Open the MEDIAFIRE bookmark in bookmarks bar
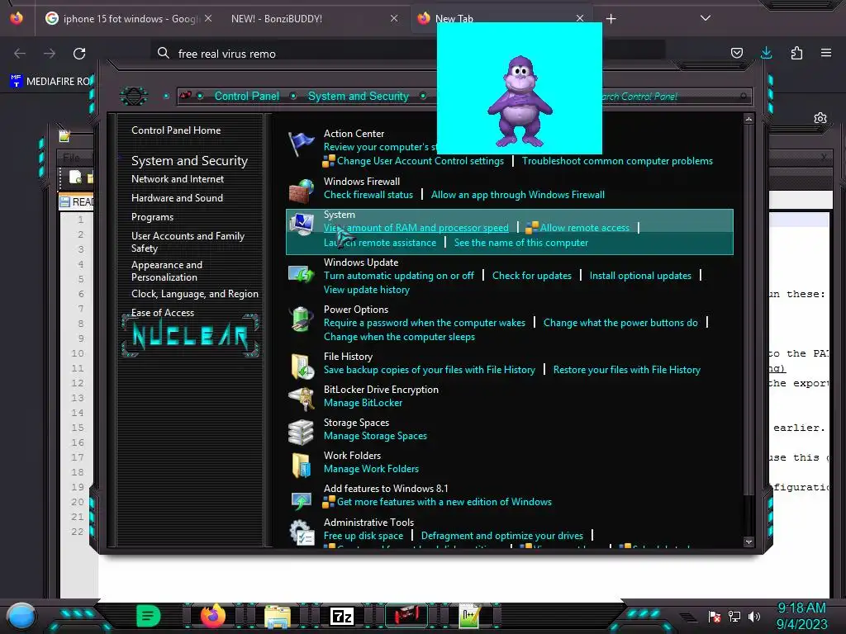Screen dimensions: 846x634 point(50,81)
